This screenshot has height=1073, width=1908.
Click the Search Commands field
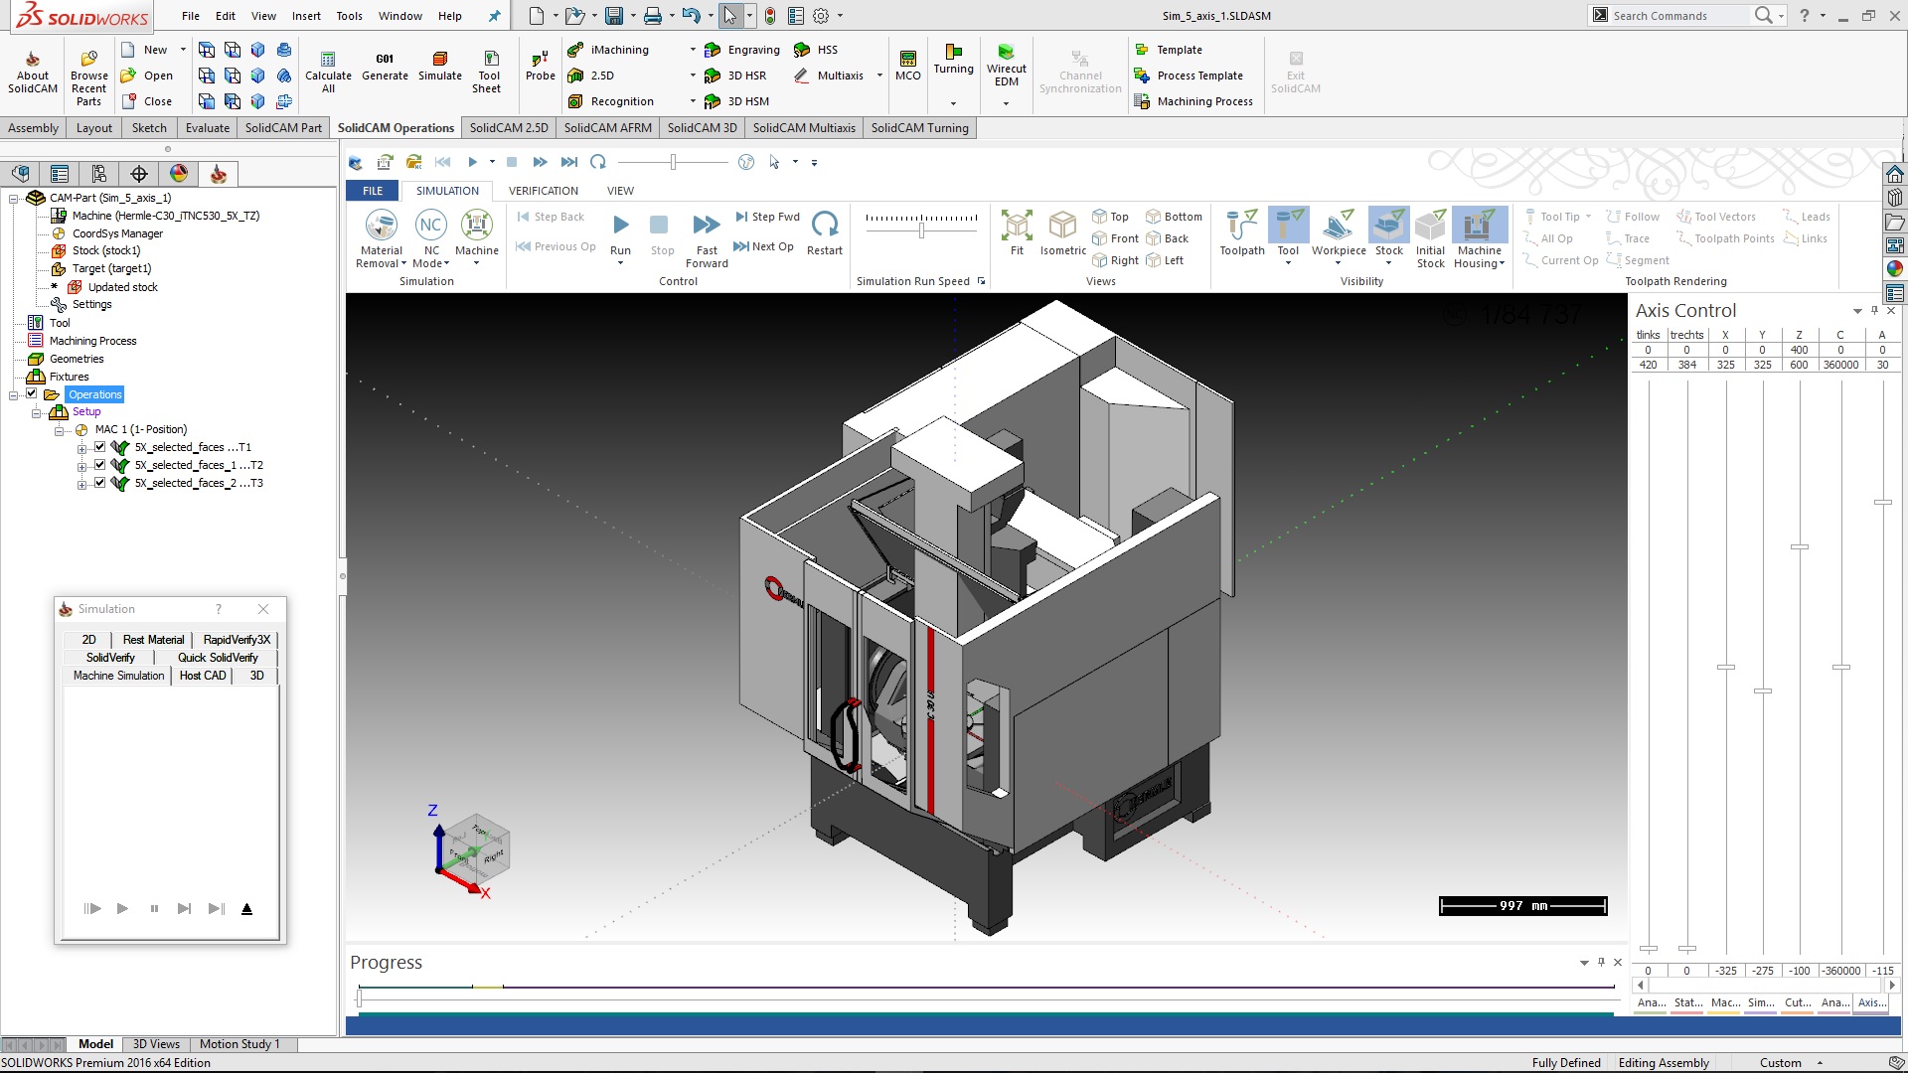pos(1679,16)
